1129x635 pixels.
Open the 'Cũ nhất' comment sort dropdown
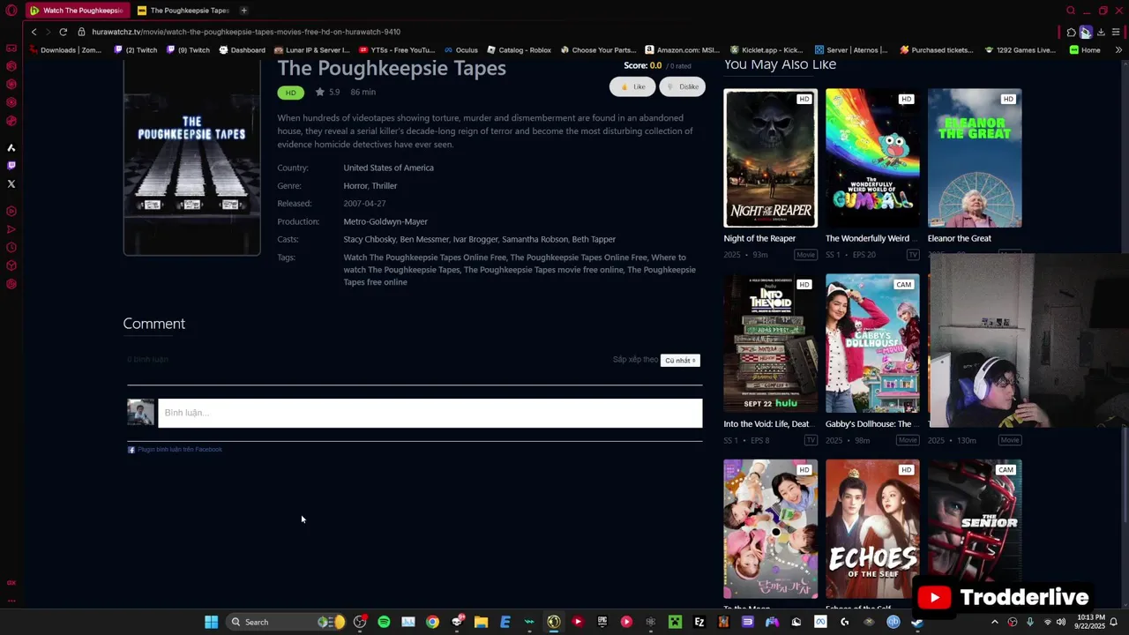(x=680, y=360)
